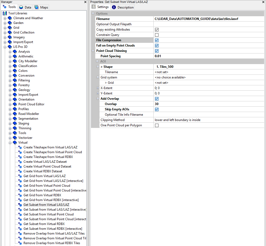Click the Optional Tile Info Filename field
The width and height of the screenshot is (266, 246).
(x=209, y=115)
